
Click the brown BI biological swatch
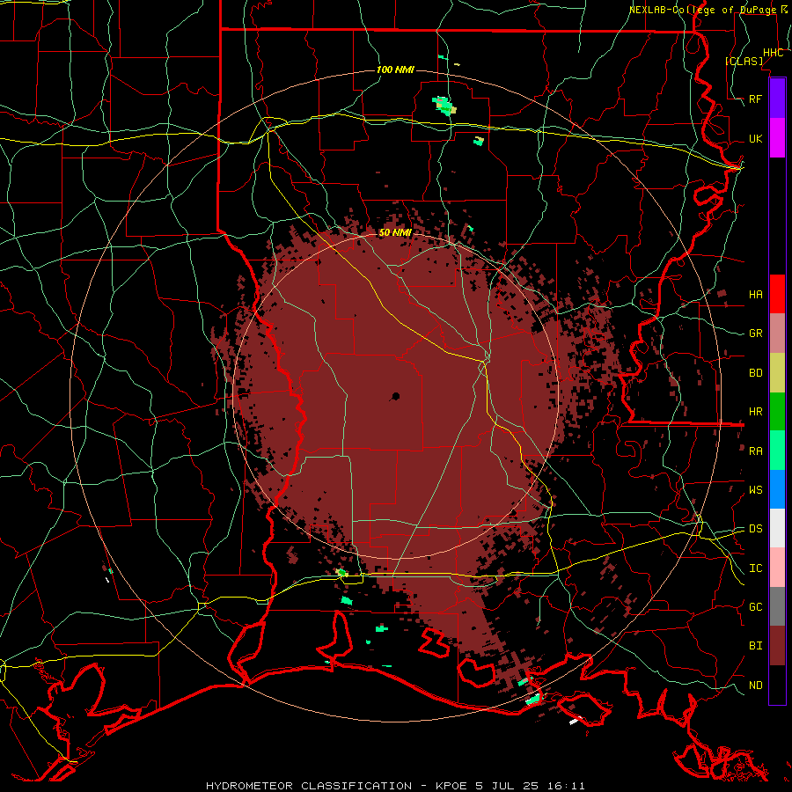coord(777,646)
